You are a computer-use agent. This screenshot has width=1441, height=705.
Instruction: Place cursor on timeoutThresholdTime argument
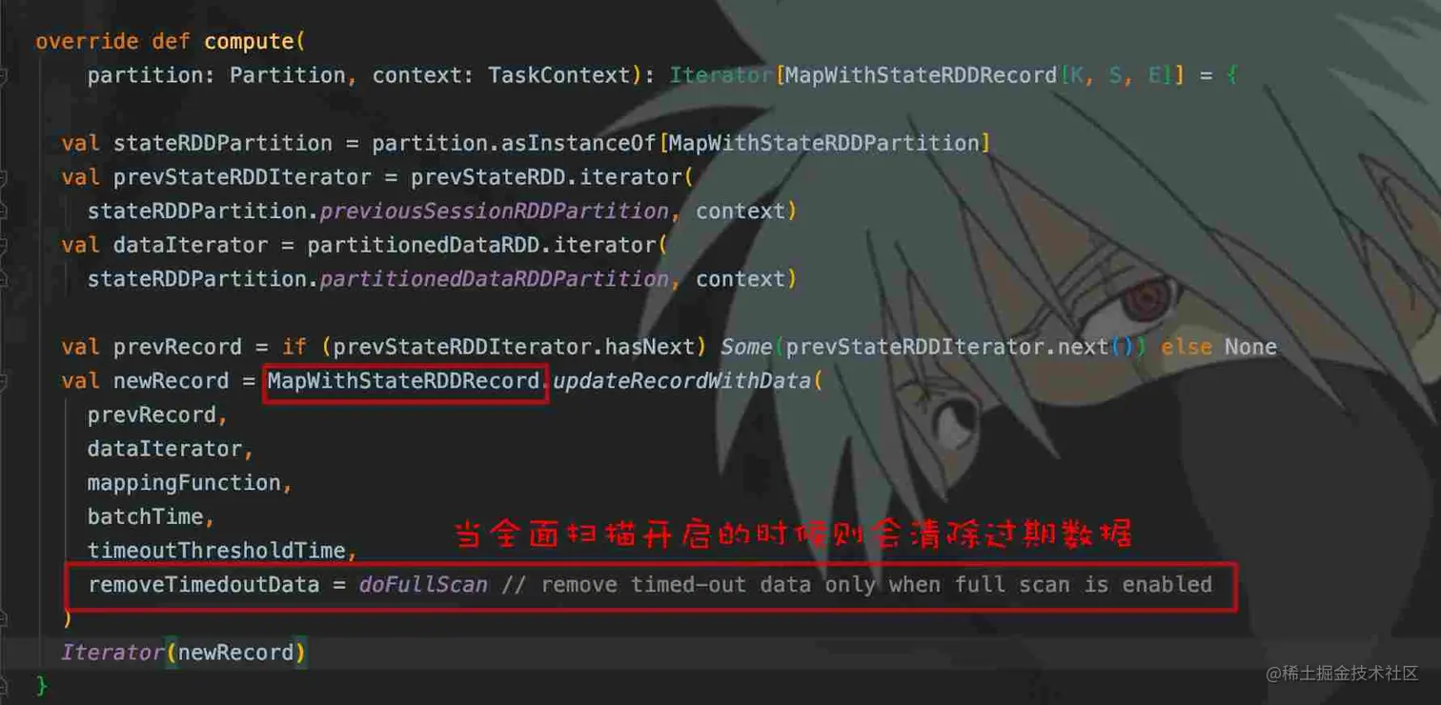point(217,551)
